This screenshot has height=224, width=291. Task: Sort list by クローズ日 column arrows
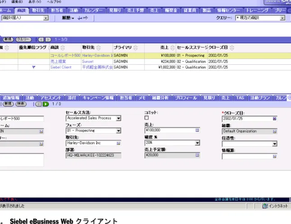tap(232, 48)
